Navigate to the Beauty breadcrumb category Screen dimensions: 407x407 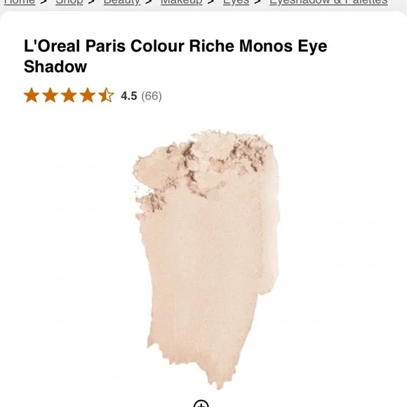coord(121,2)
